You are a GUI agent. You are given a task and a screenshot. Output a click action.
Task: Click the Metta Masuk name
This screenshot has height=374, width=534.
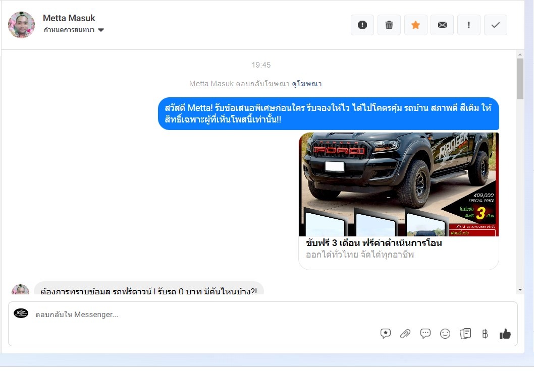(69, 18)
